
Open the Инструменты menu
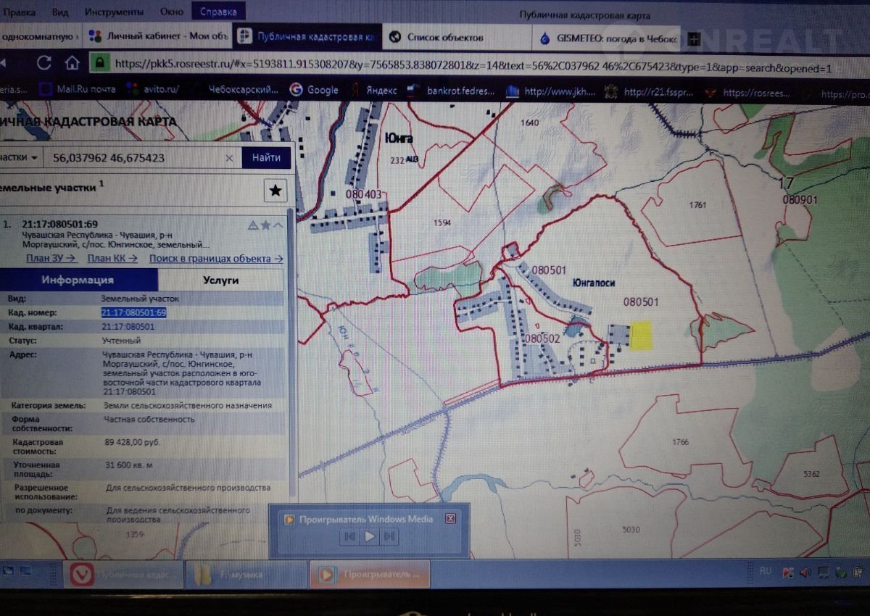pos(114,13)
